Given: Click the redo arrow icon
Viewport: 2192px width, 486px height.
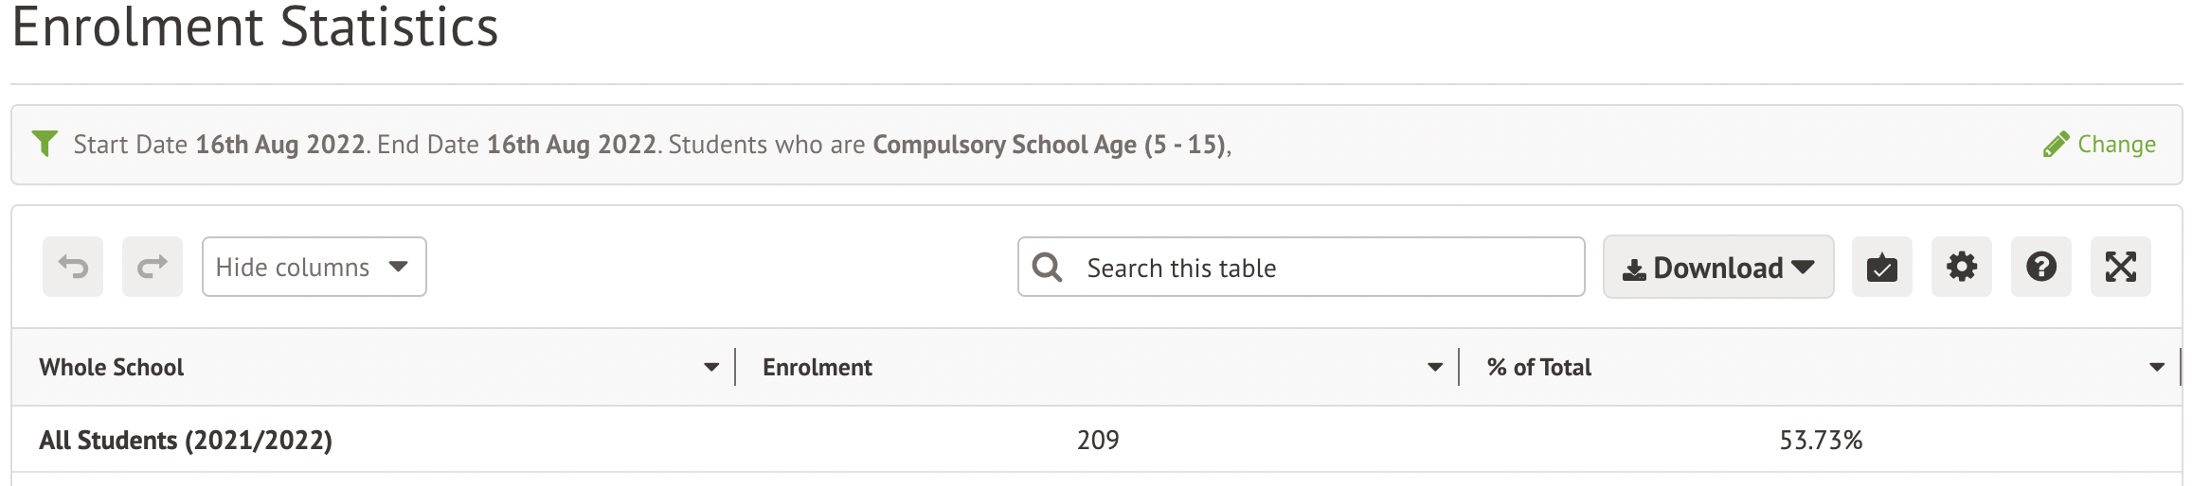Looking at the screenshot, I should tap(153, 267).
